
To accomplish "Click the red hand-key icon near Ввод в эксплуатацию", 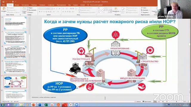I will [142, 87].
